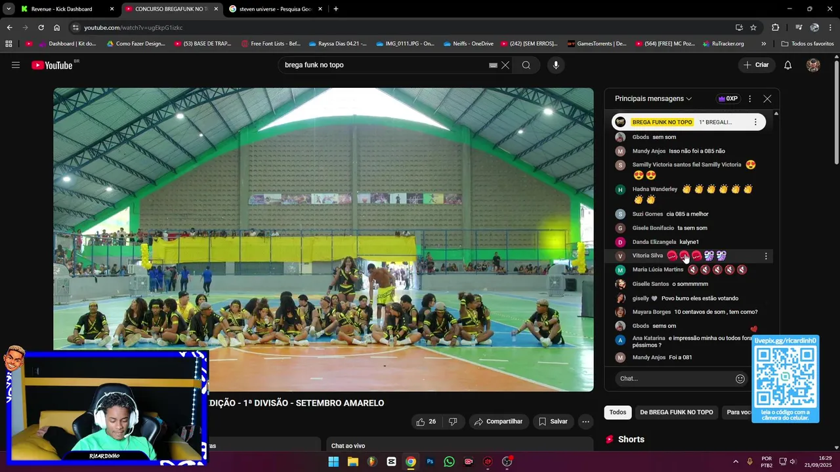Switch to steven universe Google search tab
This screenshot has width=840, height=472.
(276, 9)
